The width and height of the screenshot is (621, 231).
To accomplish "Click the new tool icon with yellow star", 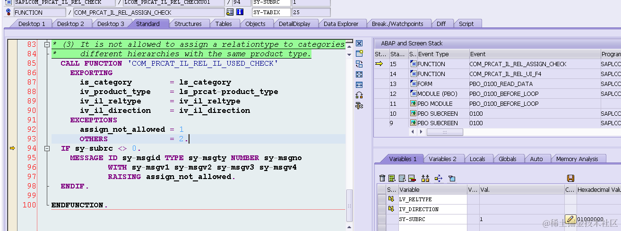I will click(x=359, y=54).
